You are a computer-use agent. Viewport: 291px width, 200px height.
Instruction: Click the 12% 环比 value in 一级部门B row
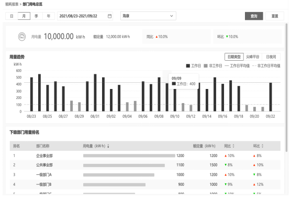point(260,184)
